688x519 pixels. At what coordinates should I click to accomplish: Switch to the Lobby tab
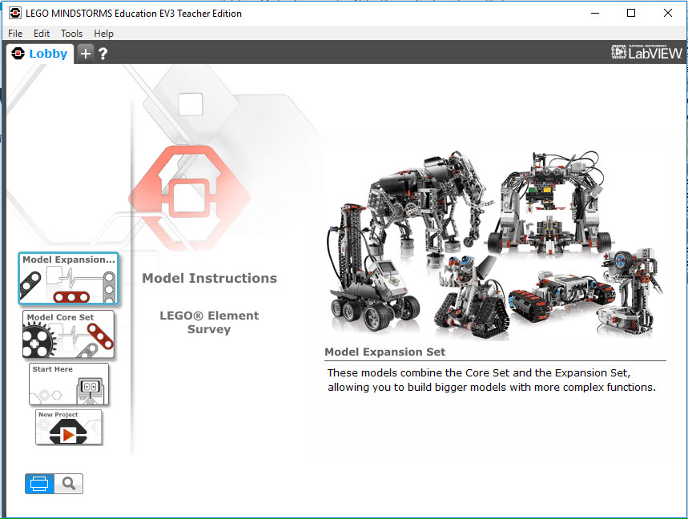[40, 54]
